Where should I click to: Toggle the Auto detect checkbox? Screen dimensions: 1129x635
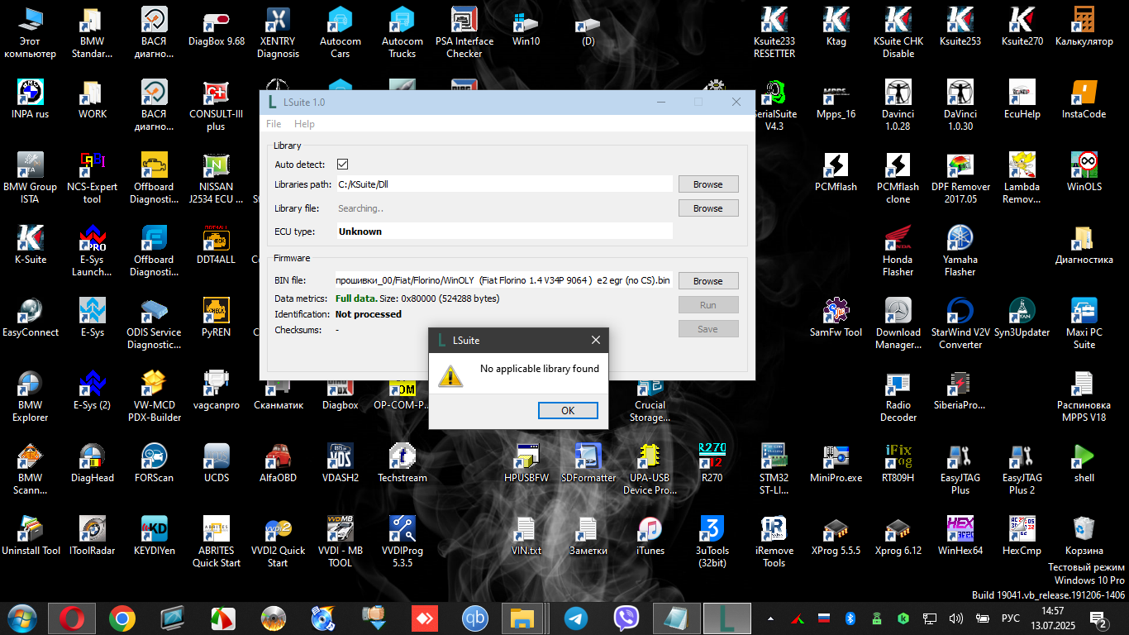tap(343, 165)
